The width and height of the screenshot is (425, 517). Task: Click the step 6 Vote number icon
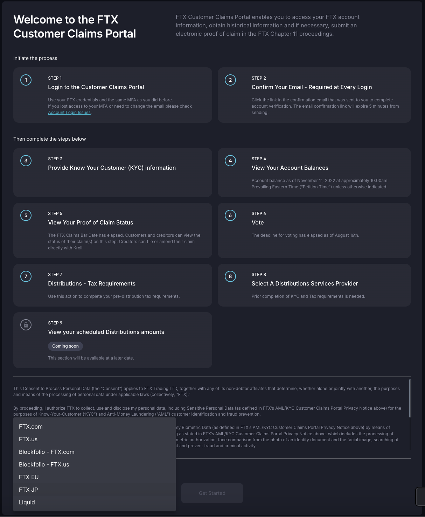click(x=230, y=215)
